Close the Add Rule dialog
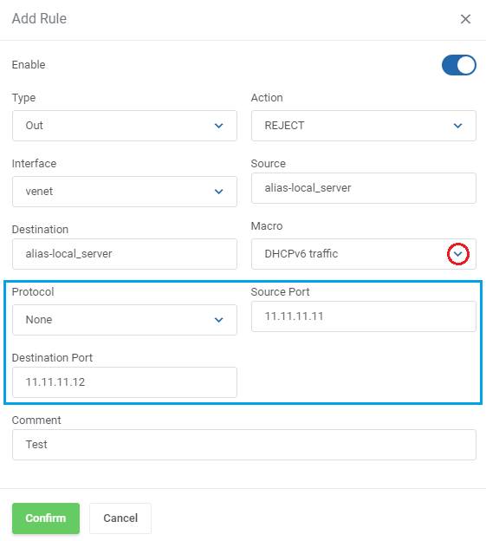The width and height of the screenshot is (486, 541). click(465, 19)
